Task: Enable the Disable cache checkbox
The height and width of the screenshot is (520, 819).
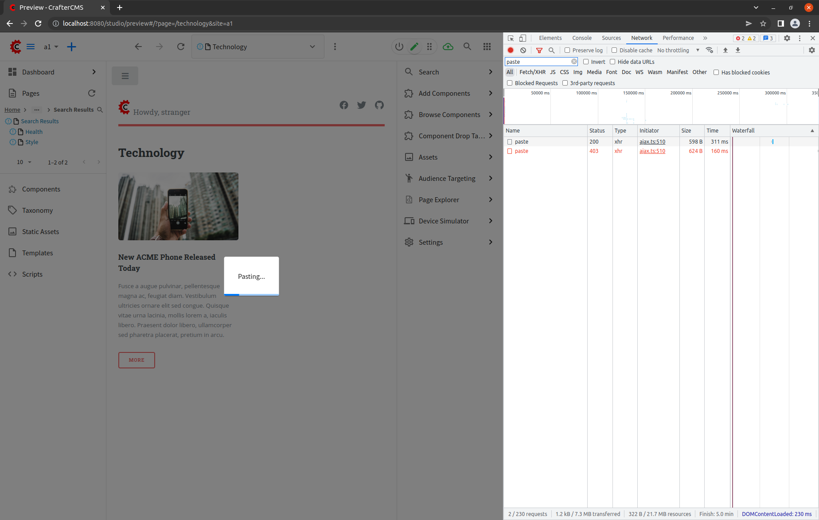Action: 614,50
